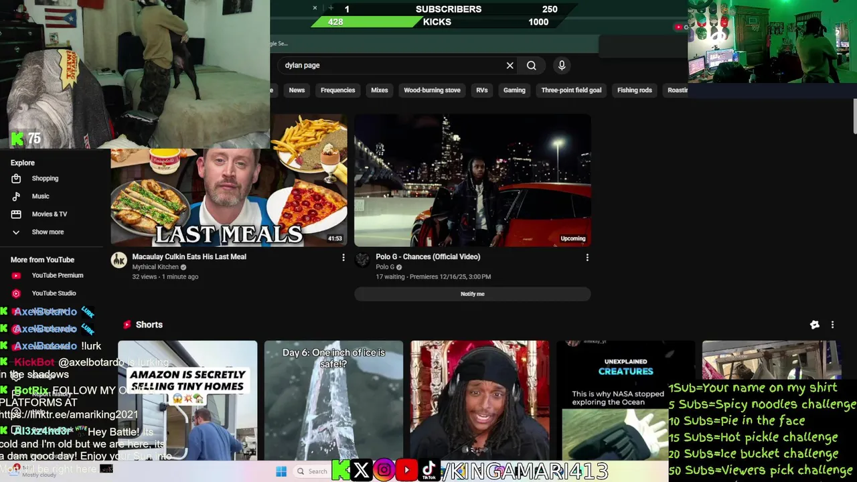Select the Three-point field goal chip

[x=571, y=90]
